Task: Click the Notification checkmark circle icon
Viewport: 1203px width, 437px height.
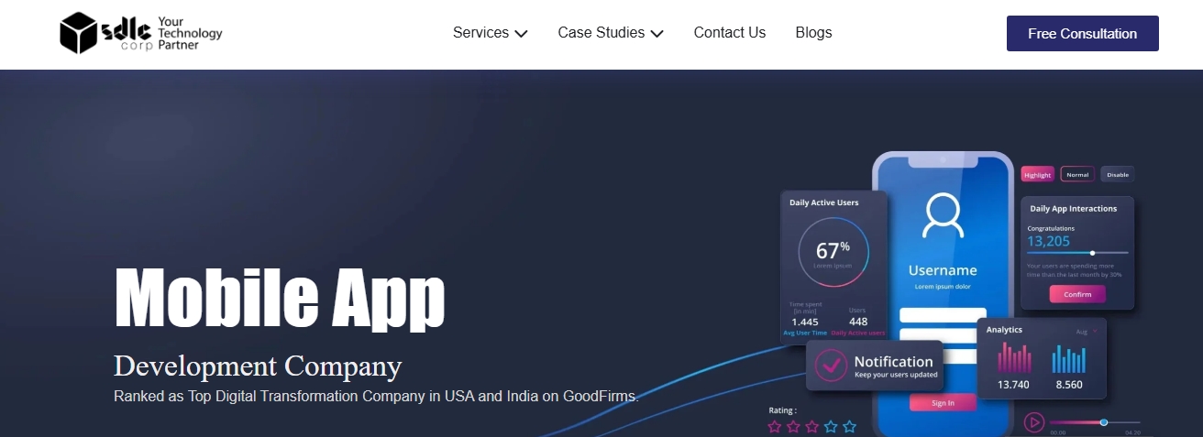Action: pyautogui.click(x=831, y=364)
